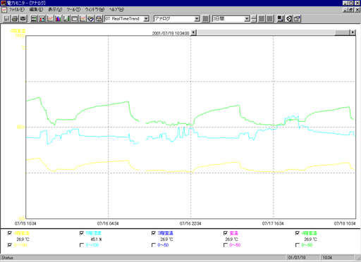361x262 pixels.
Task: Click the save disk toolbar icon
Action: [6, 18]
